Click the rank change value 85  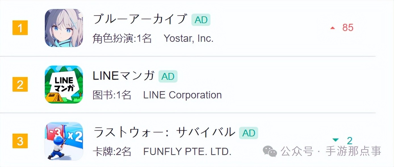coord(348,28)
